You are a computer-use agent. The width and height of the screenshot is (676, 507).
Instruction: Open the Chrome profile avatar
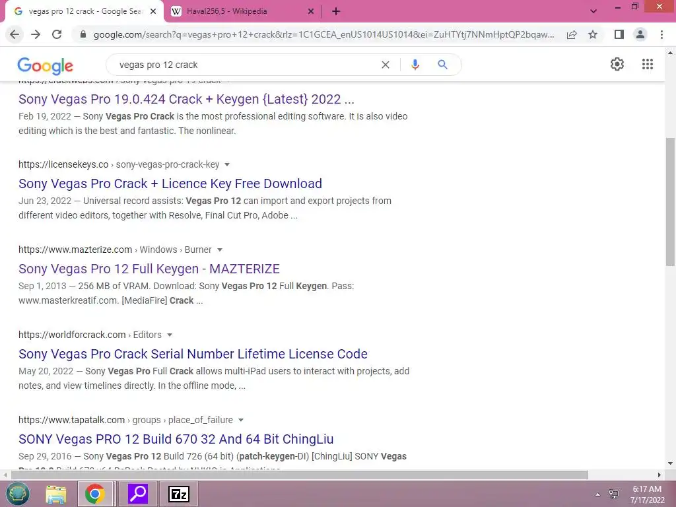pos(640,34)
